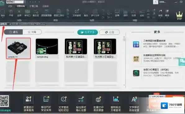
Task: Click the sample.dwg file name
Action: coord(43,57)
